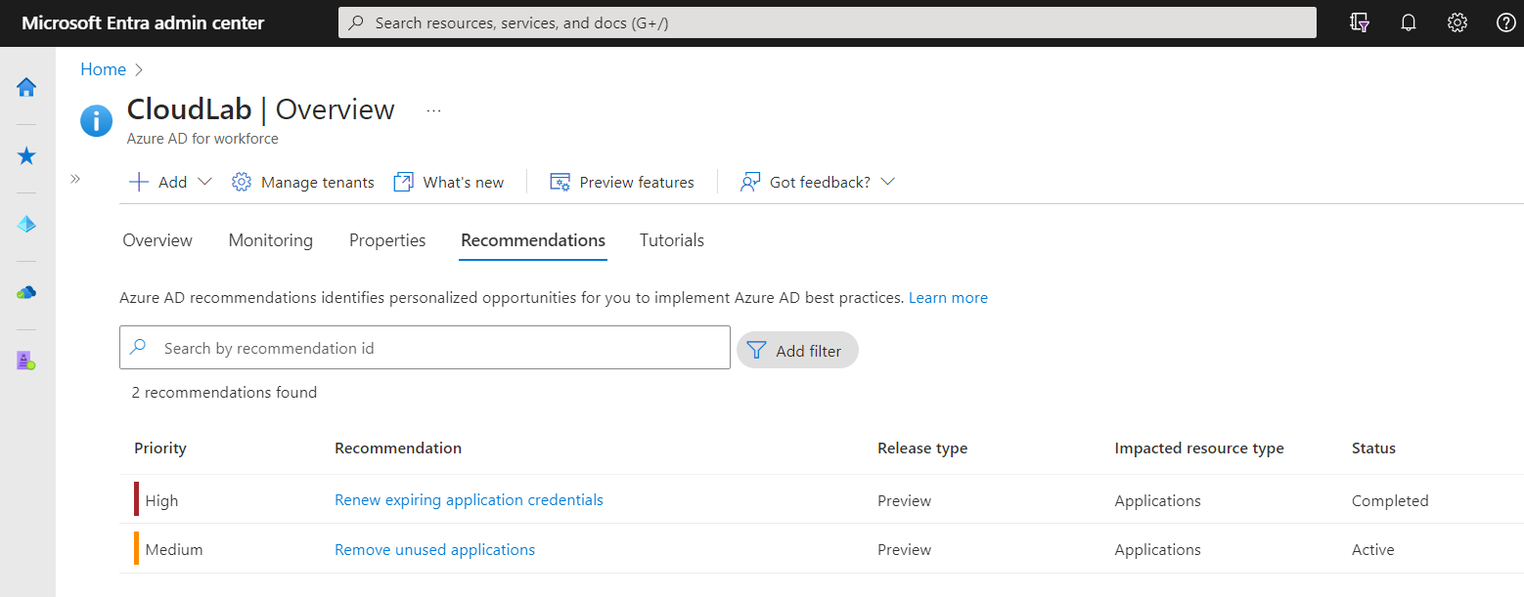Click Preview in the High priority row
The width and height of the screenshot is (1524, 597).
click(x=905, y=501)
